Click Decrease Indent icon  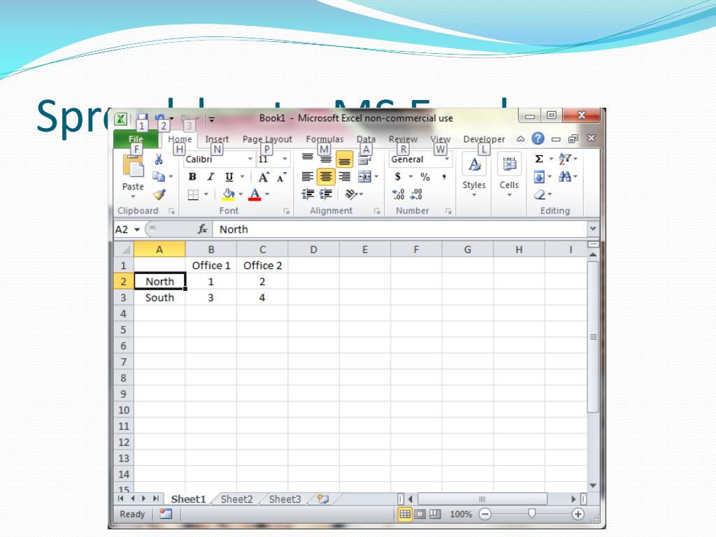(308, 194)
